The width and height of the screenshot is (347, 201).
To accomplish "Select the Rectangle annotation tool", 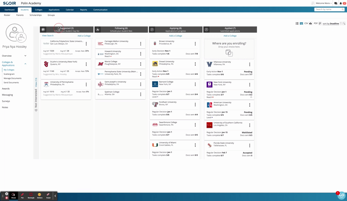I will 31,195.
